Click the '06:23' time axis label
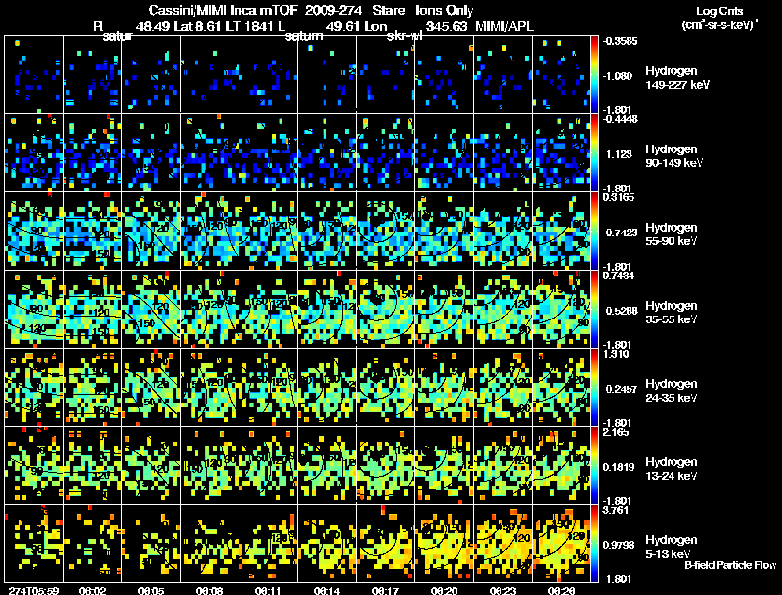The height and width of the screenshot is (595, 782). pos(502,590)
